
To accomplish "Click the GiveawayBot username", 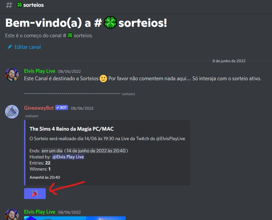I will tap(39, 108).
